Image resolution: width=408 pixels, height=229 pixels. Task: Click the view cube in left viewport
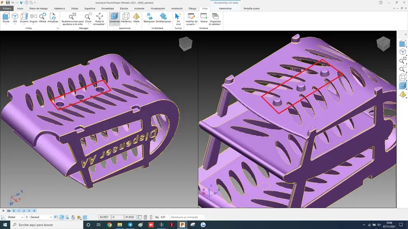pos(185,44)
